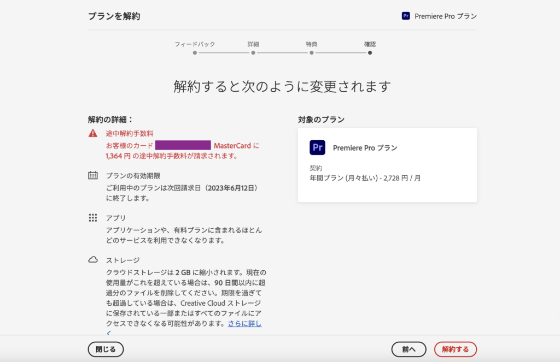
Task: Click the header Premiere Pro プラン label
Action: [446, 16]
